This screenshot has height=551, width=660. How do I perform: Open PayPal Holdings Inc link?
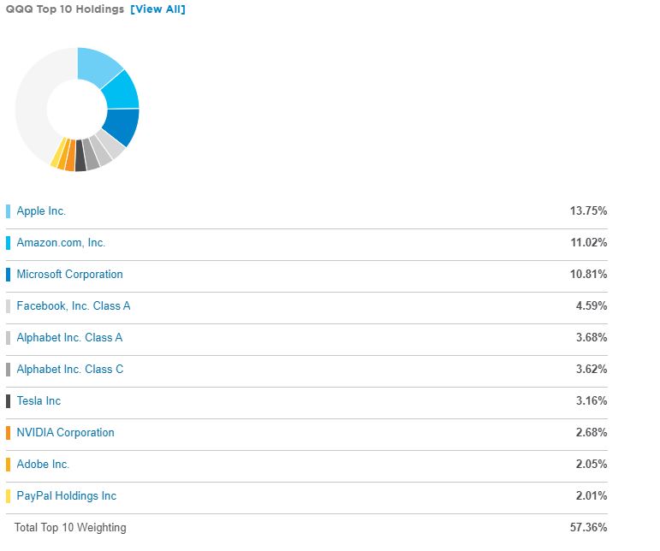67,496
